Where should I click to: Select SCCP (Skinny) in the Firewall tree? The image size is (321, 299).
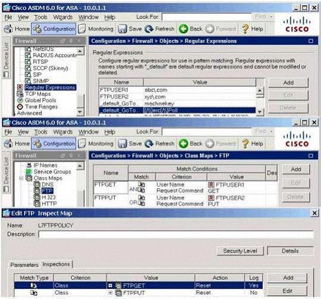51,68
